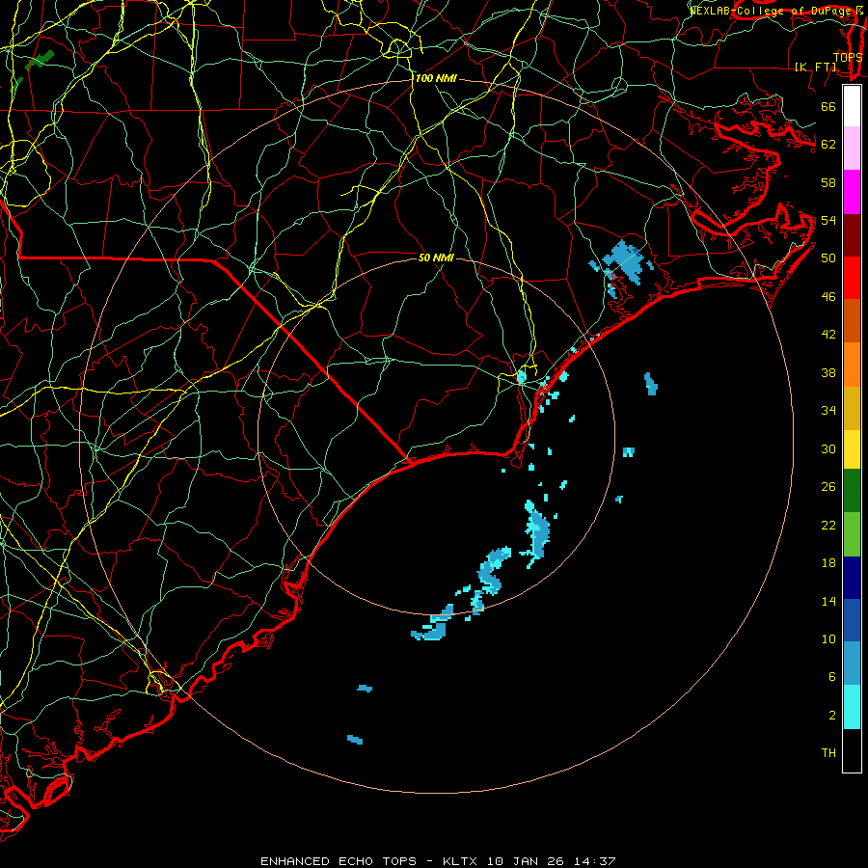Click the '50 NMI' range ring label
The width and height of the screenshot is (868, 868).
[x=436, y=258]
